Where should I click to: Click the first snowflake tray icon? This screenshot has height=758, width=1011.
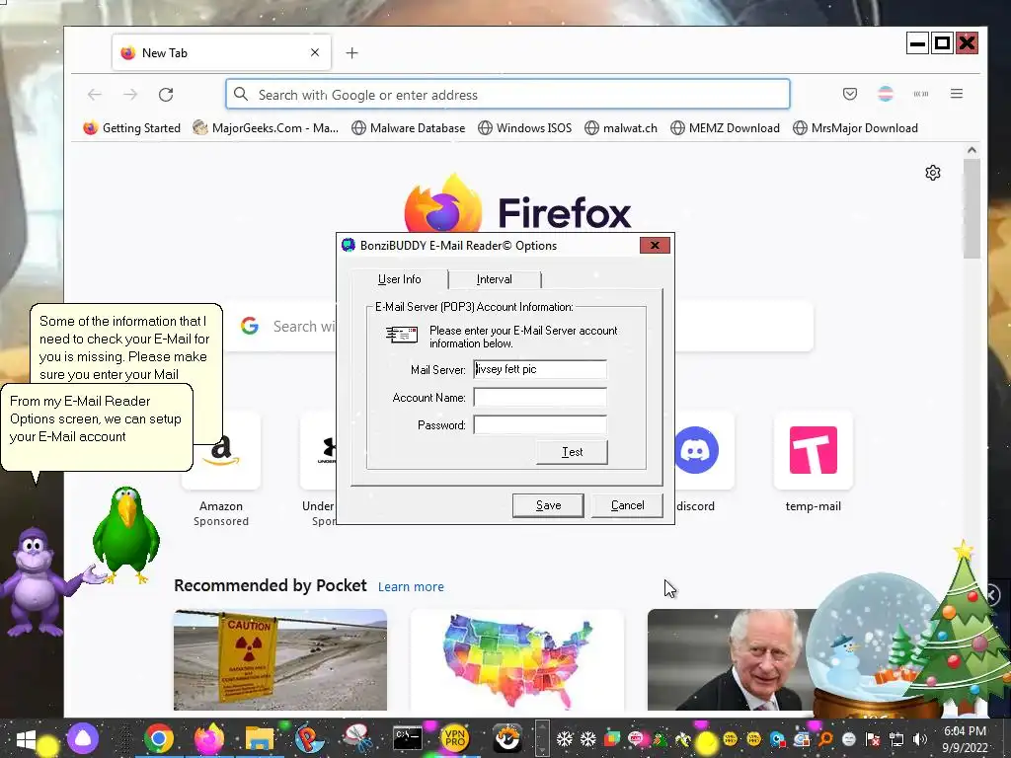tap(564, 738)
